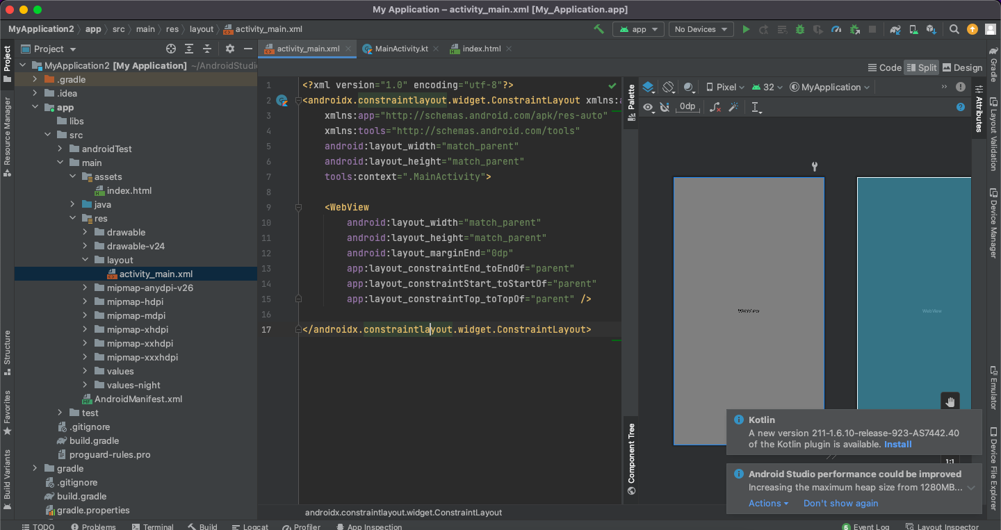This screenshot has width=1001, height=530.
Task: Click the Debug app bug icon
Action: pos(800,29)
